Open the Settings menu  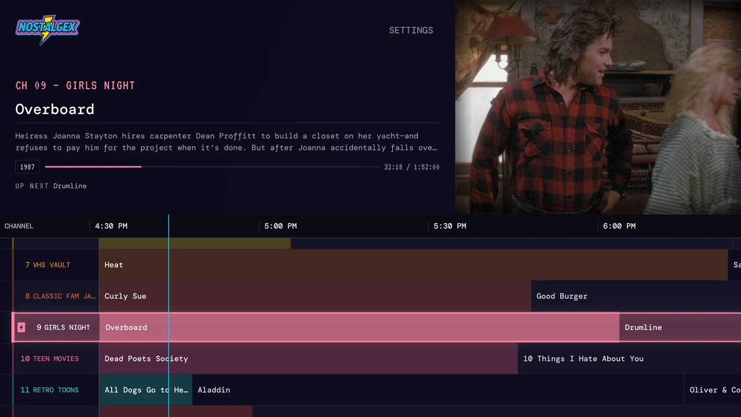point(411,30)
